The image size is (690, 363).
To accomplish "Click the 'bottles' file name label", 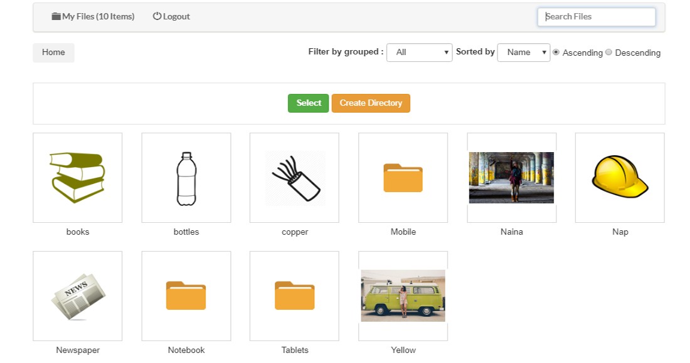I will point(186,232).
